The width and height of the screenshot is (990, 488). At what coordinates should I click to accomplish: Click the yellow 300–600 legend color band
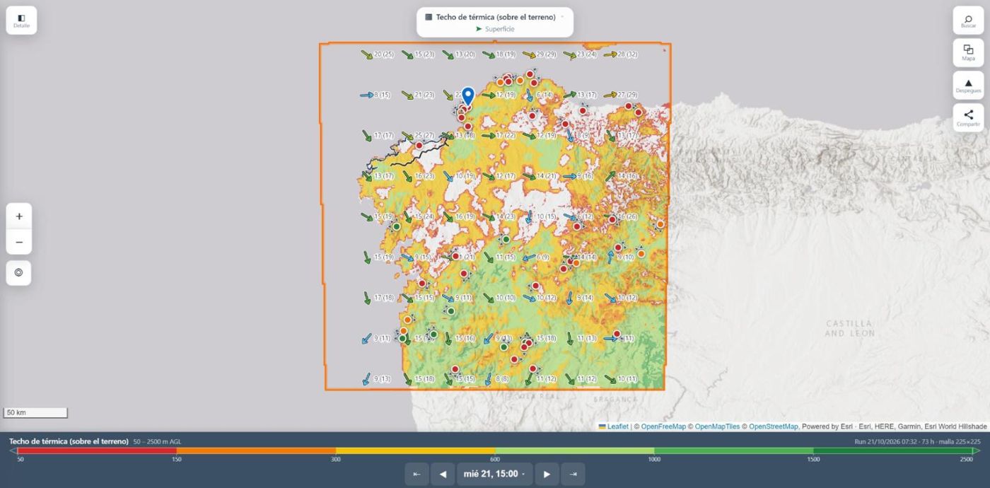click(415, 451)
